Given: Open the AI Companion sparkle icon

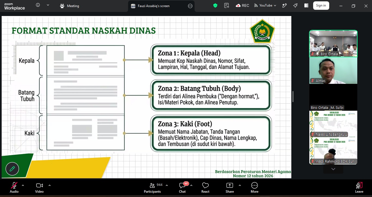Looking at the screenshot, I should 295,5.
